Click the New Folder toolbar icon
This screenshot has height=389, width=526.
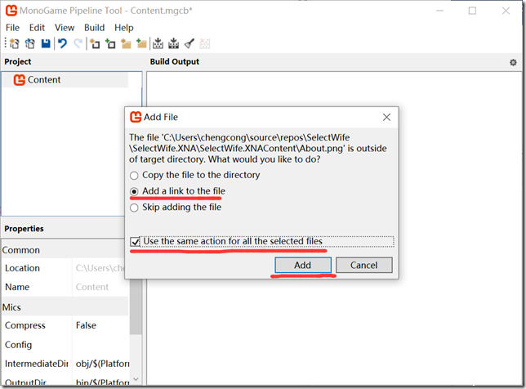(126, 43)
